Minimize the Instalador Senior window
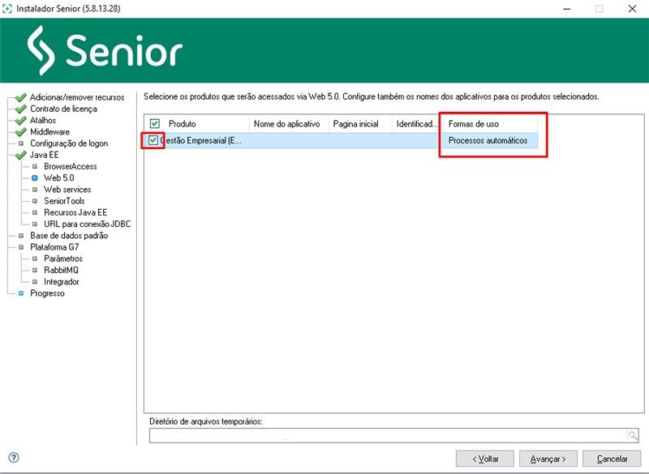The image size is (649, 474). [x=566, y=9]
